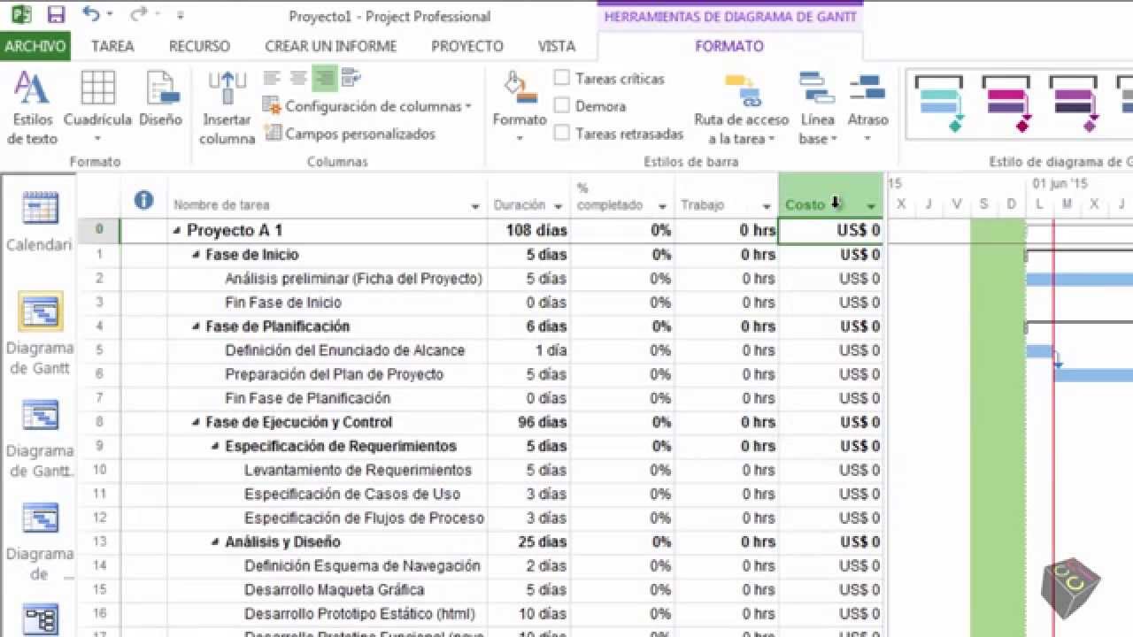Screen dimensions: 1133x637
Task: Enable Tareas retrasadas checkbox
Action: tap(561, 133)
